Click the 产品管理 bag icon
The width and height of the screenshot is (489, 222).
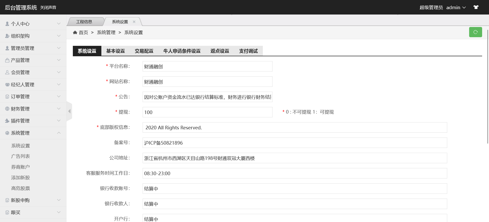coord(7,60)
